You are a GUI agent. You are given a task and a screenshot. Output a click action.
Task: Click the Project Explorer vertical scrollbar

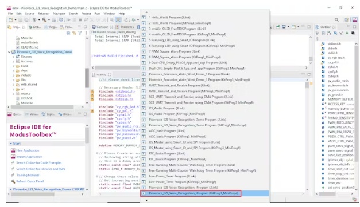point(87,78)
